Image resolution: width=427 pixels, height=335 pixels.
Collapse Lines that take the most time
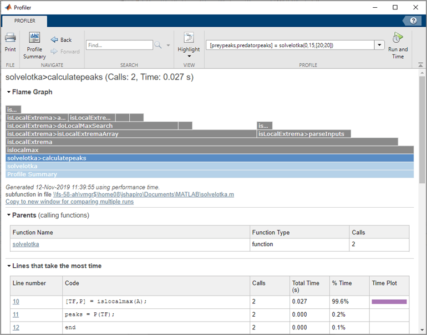point(9,266)
